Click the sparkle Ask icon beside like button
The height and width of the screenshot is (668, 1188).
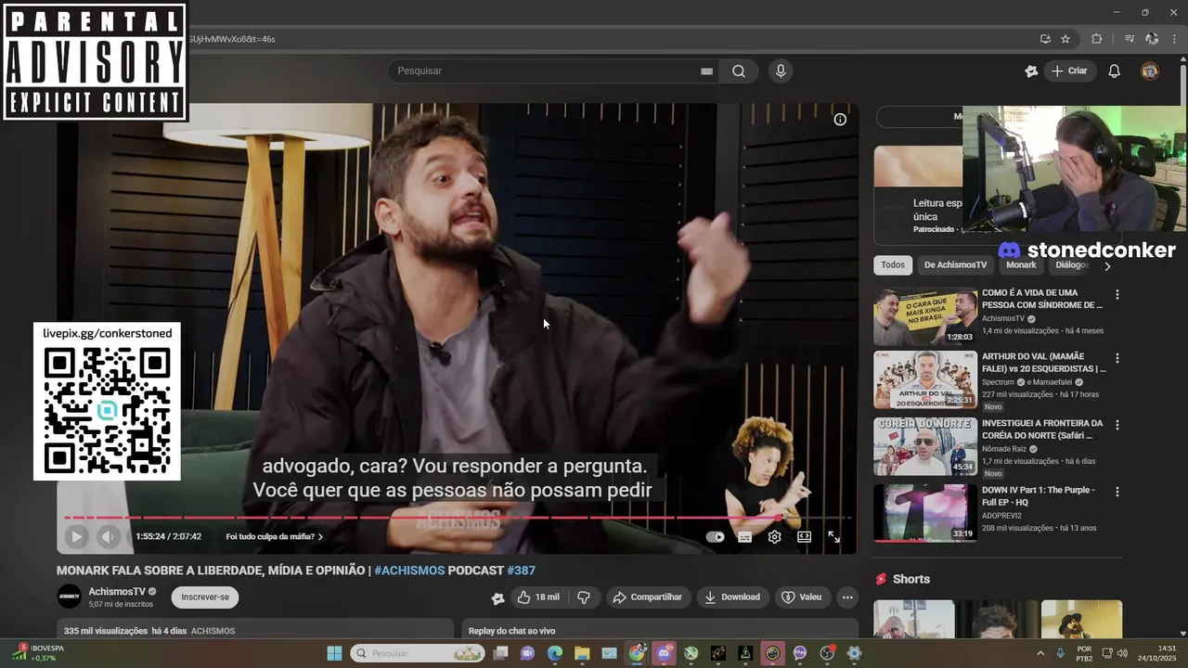[497, 598]
